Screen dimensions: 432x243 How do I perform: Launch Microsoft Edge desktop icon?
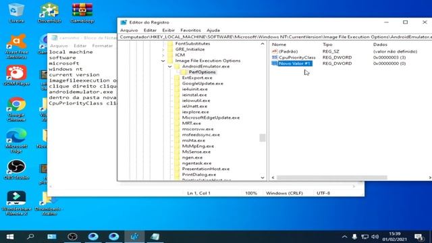pyautogui.click(x=16, y=140)
